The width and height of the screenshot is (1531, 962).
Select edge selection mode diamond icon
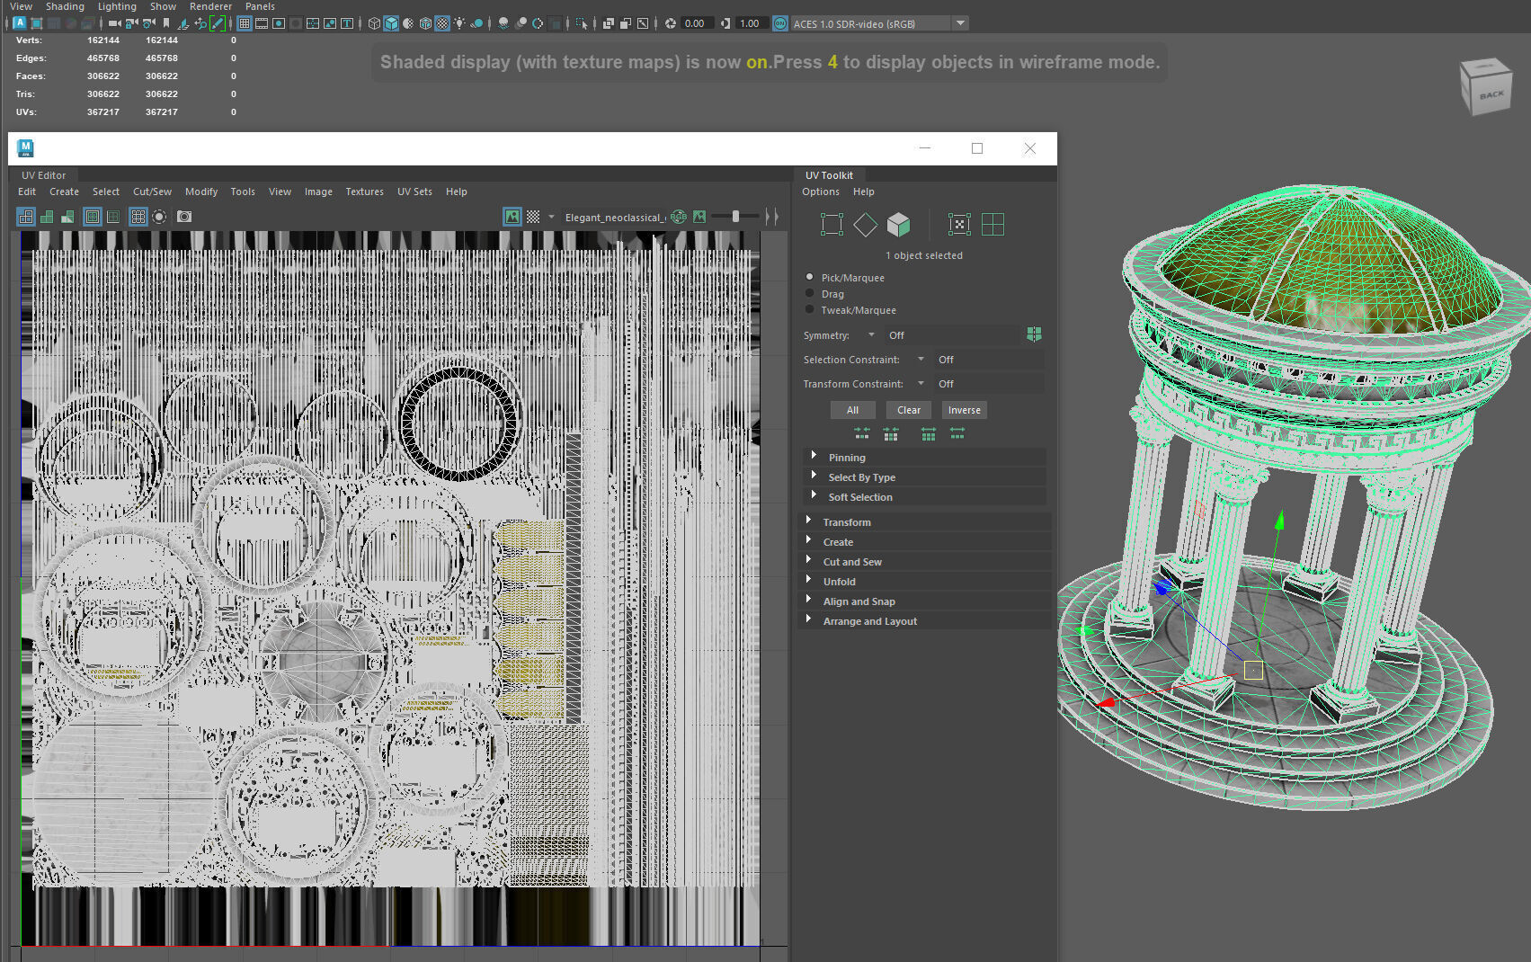coord(865,225)
